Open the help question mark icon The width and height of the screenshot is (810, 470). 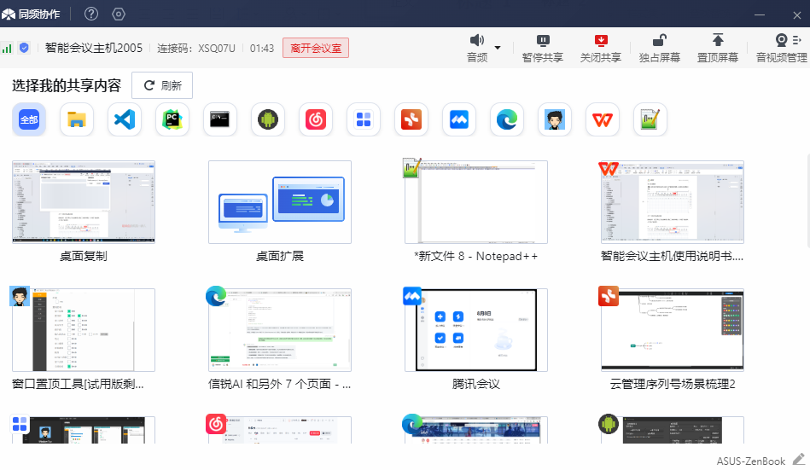(x=91, y=14)
